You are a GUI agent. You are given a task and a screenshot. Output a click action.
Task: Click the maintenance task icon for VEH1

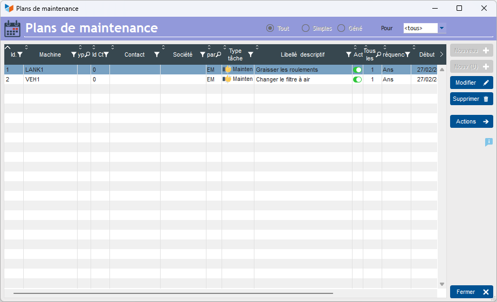pos(227,79)
